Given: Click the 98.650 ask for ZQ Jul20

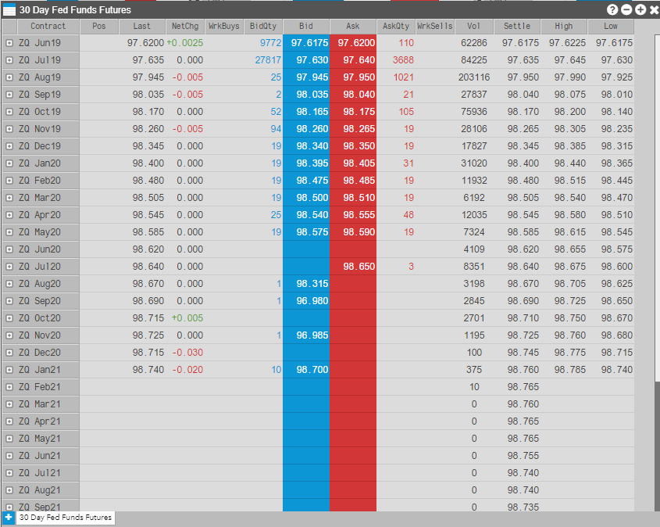Looking at the screenshot, I should click(x=353, y=267).
